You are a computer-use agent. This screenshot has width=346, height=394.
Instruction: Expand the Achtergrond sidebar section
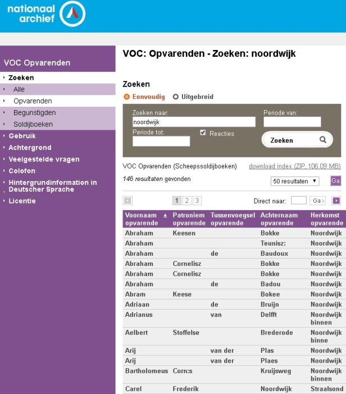[30, 148]
